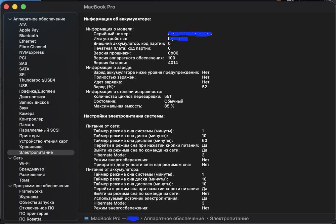Select Параллельный SCSI entry
This screenshot has width=336, height=224.
(39, 130)
